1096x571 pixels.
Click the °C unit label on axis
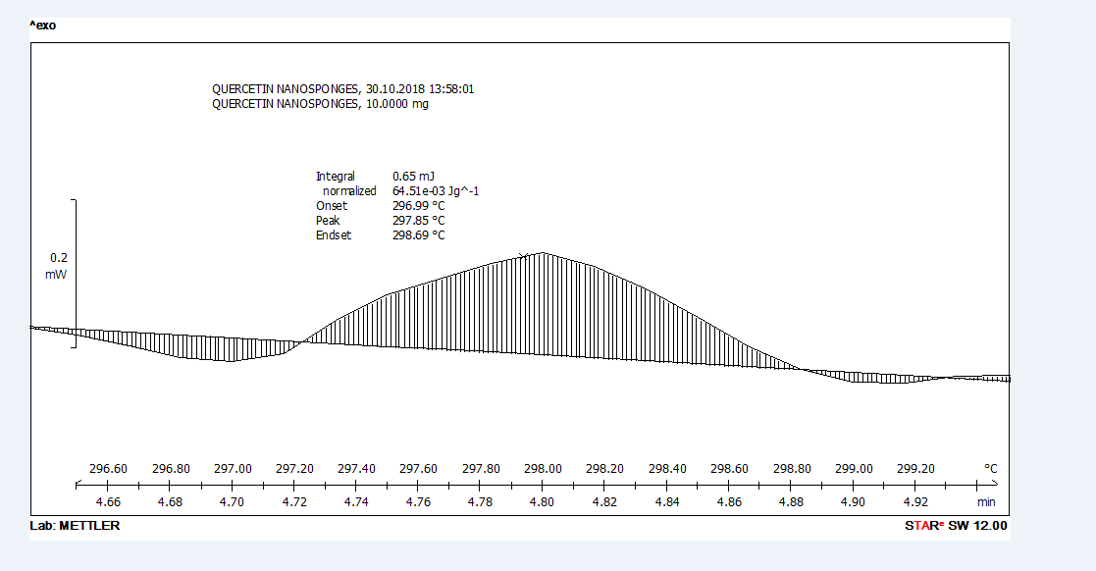[990, 469]
